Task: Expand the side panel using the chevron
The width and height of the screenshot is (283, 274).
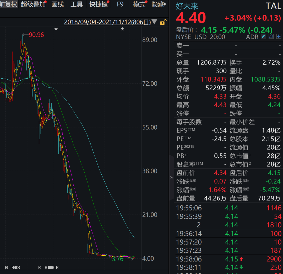Action: pos(172,178)
